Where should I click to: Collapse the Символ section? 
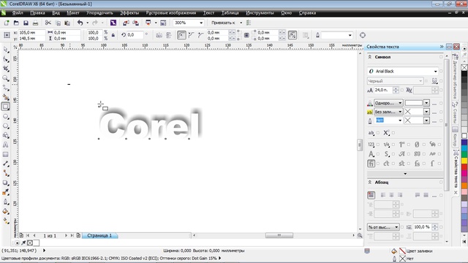[x=370, y=57]
